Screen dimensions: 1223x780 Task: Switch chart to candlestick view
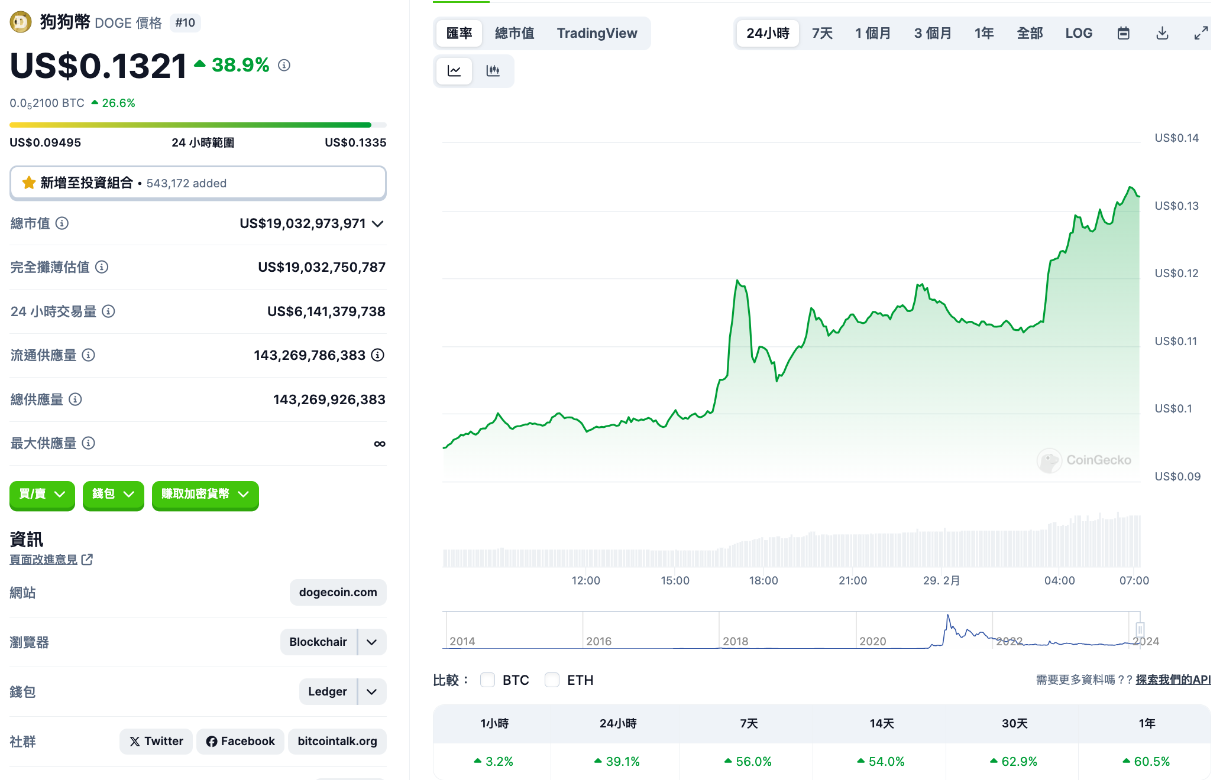[493, 70]
